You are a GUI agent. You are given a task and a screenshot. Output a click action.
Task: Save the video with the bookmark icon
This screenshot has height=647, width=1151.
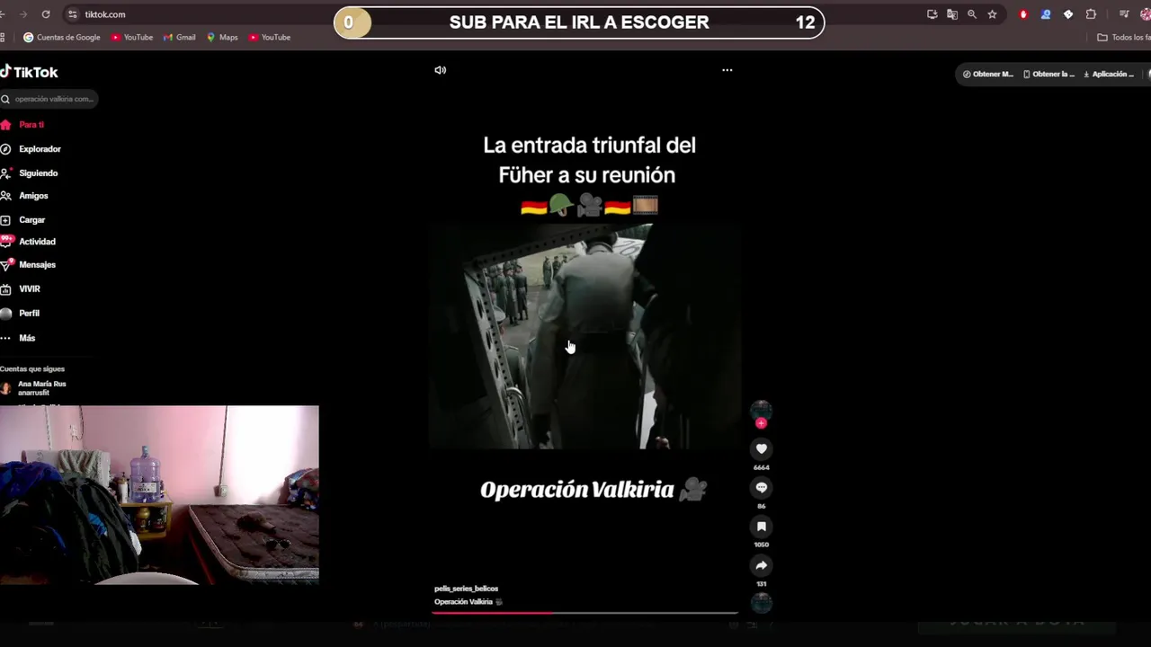tap(761, 526)
